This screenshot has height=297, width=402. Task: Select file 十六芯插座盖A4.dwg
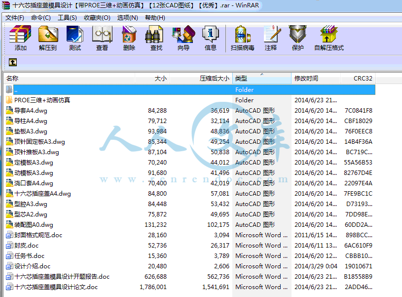tap(42, 193)
